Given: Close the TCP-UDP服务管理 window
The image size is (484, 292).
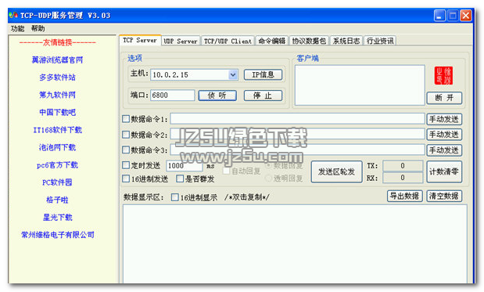Looking at the screenshot, I should coord(466,16).
